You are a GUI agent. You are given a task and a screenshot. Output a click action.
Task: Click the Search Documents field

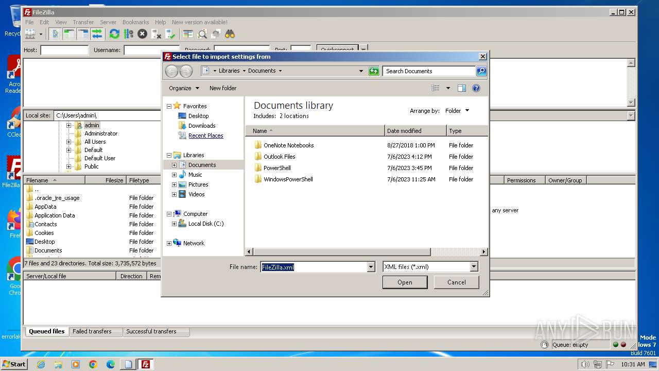(x=429, y=71)
